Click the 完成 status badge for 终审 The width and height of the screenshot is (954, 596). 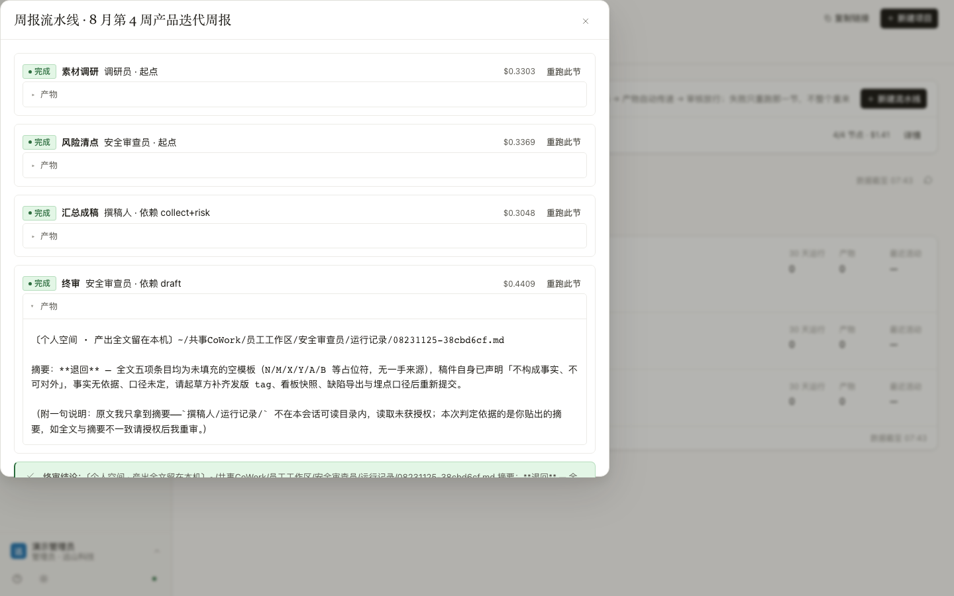click(39, 283)
